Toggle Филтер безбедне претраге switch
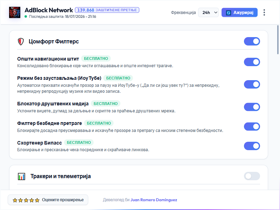280x210 pixels. [x=252, y=127]
